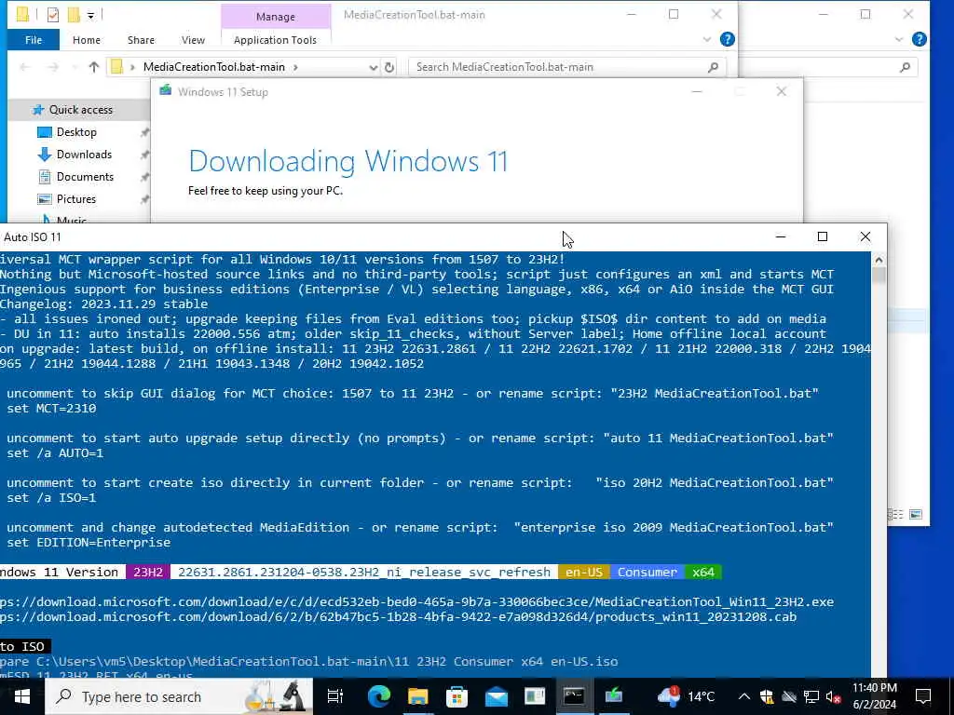
Task: Open Documents in navigation pane
Action: pos(85,177)
